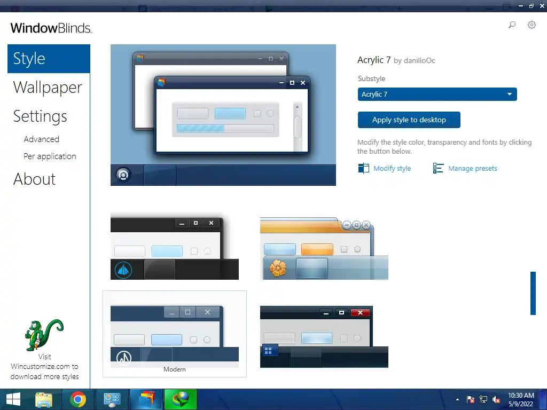Click the Action Center flag icon
The height and width of the screenshot is (410, 547).
tap(470, 399)
